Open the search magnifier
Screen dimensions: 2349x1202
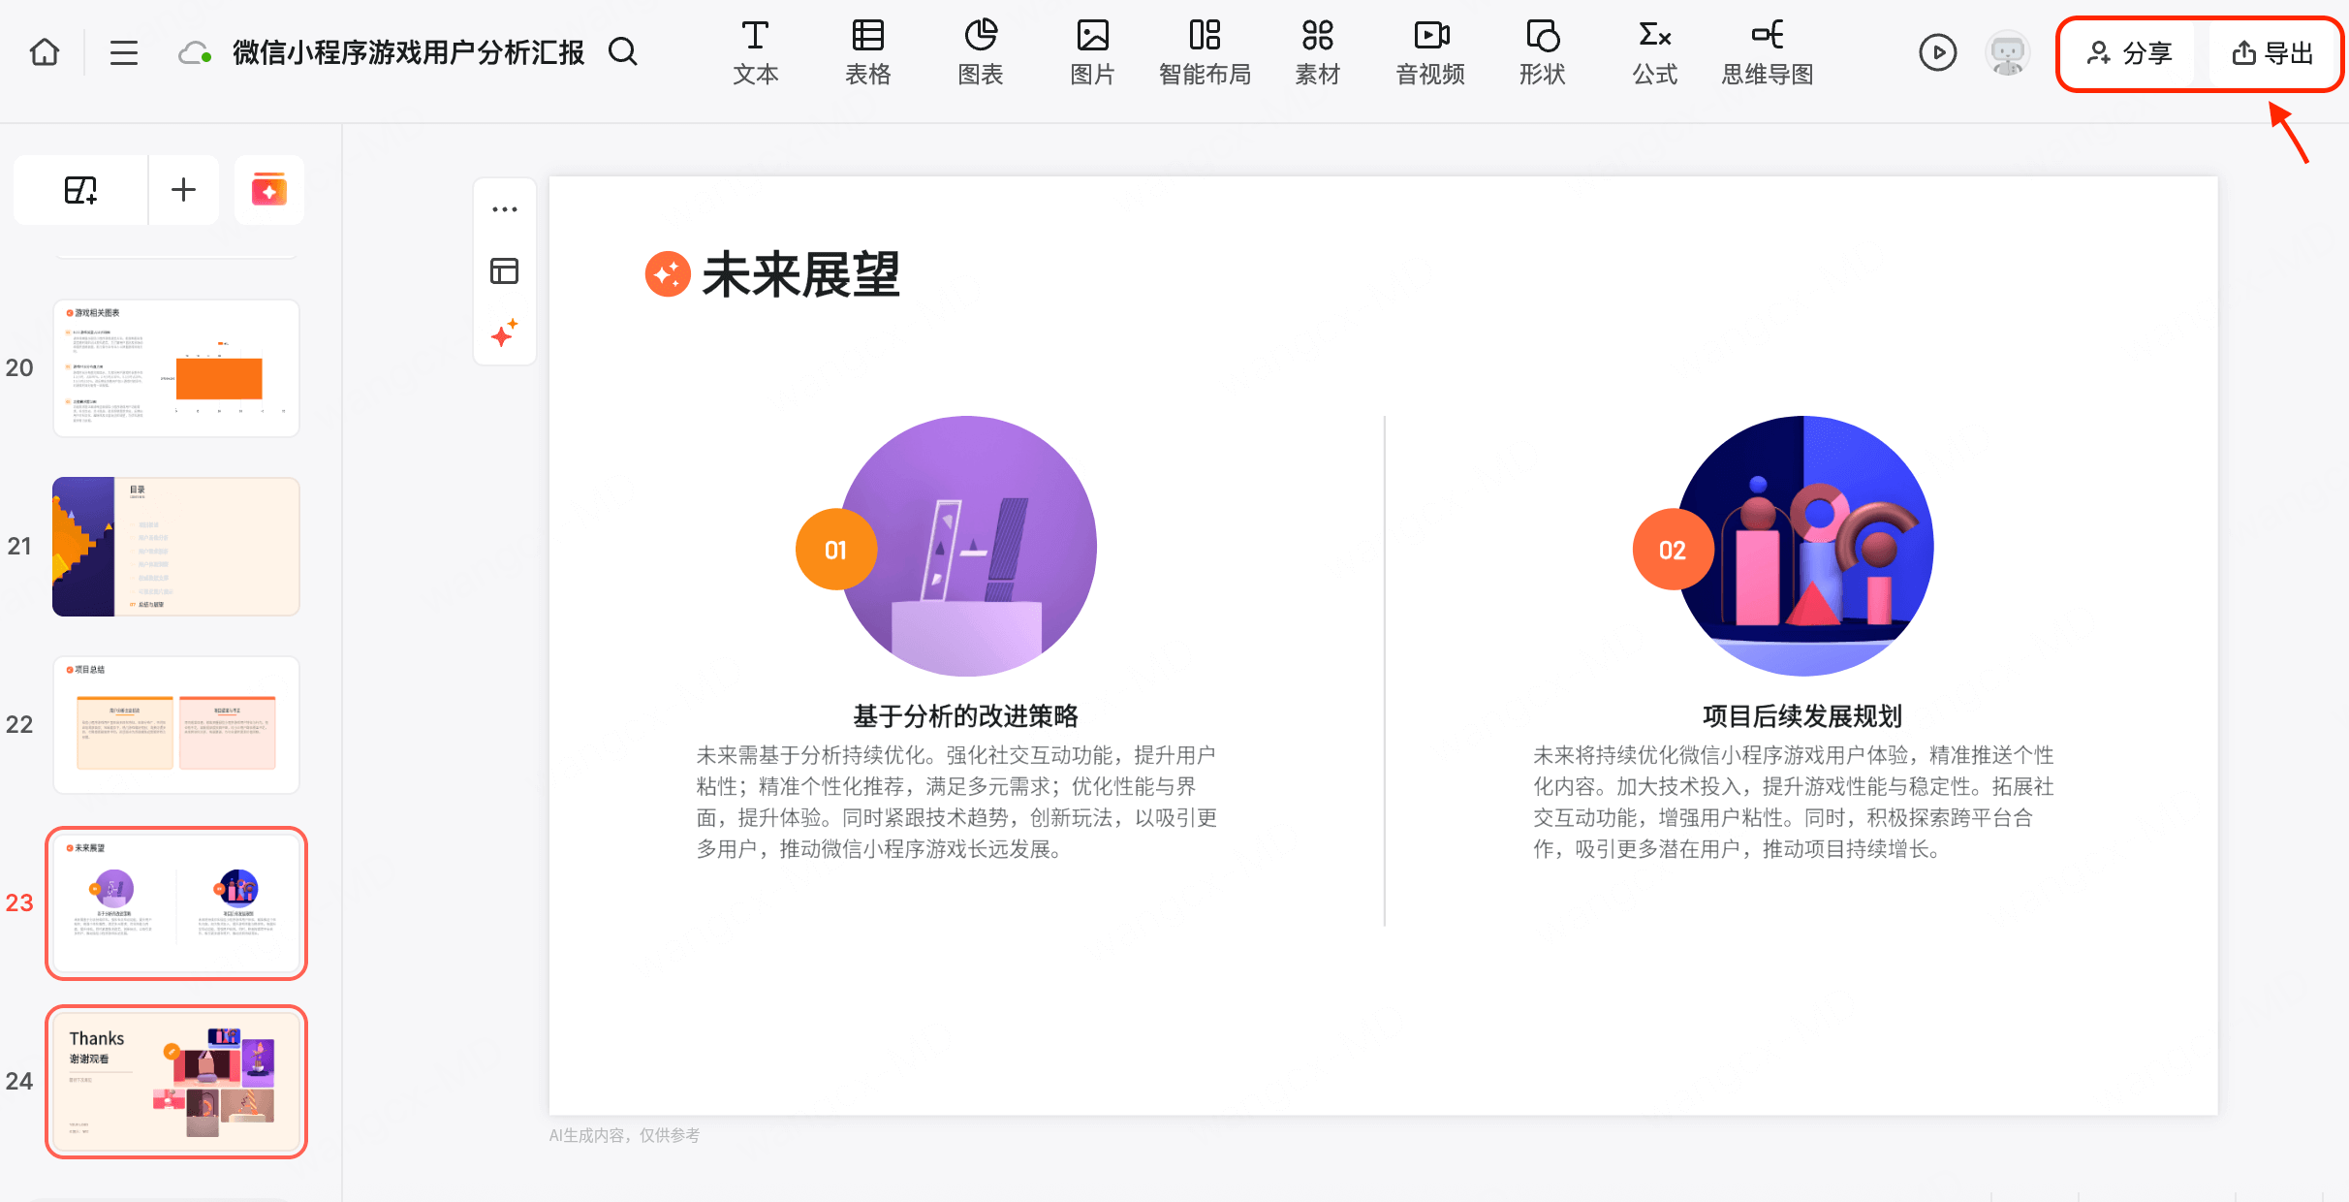[623, 51]
